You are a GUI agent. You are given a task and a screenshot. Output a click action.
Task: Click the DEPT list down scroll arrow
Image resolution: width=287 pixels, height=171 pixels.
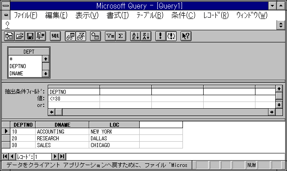(46, 74)
